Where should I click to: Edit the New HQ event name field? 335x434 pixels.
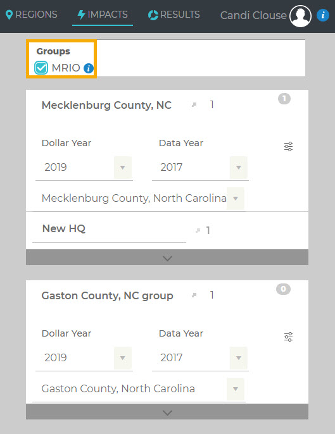tap(109, 229)
